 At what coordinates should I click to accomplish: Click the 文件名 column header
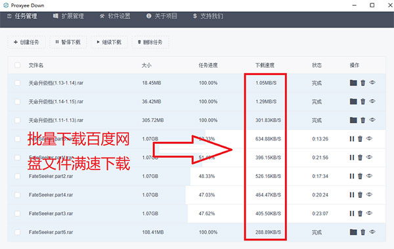(x=36, y=66)
